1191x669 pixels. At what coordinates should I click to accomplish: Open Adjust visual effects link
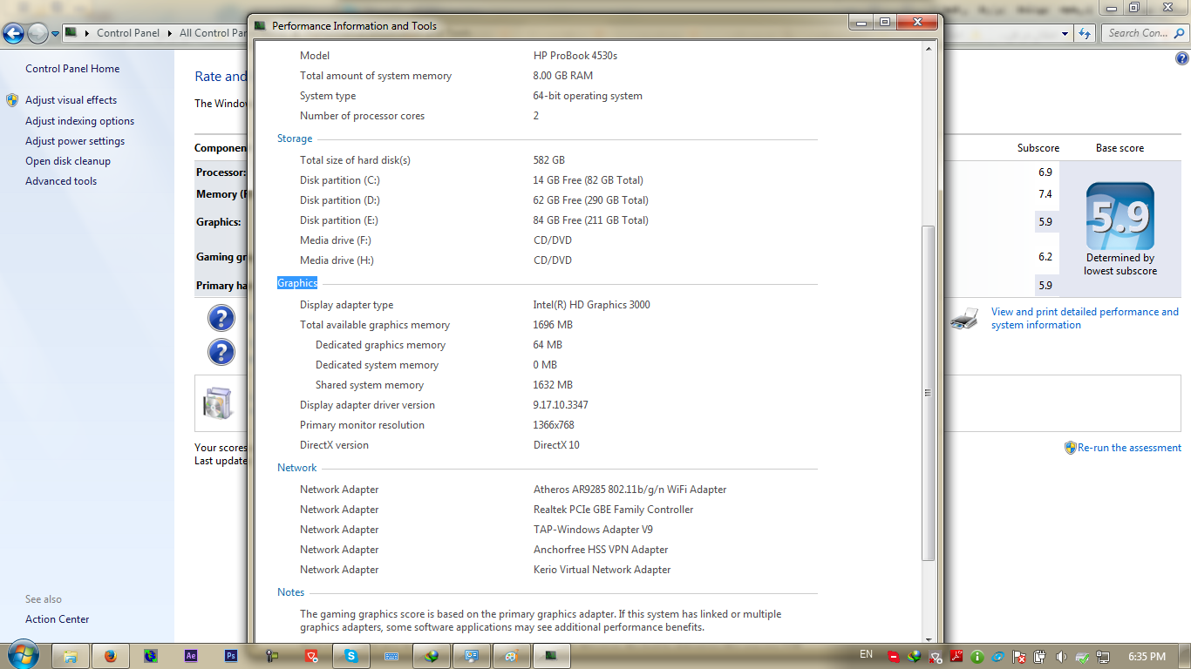71,100
